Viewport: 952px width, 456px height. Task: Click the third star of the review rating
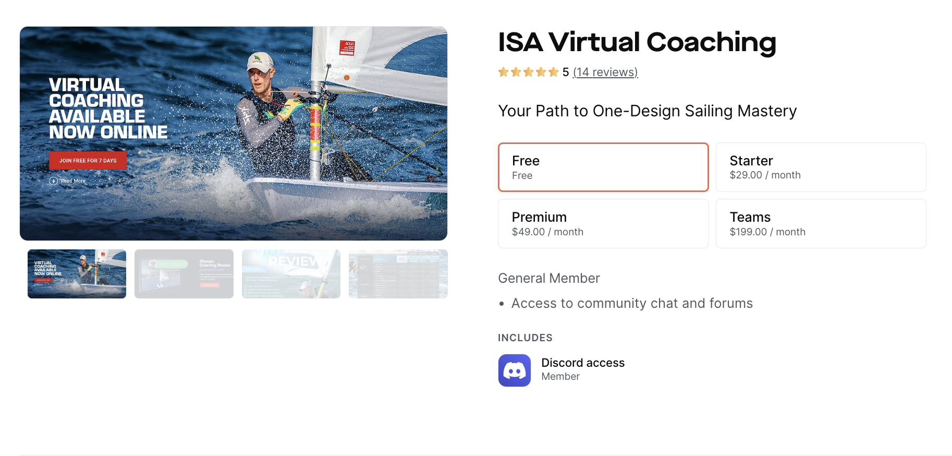pyautogui.click(x=529, y=72)
